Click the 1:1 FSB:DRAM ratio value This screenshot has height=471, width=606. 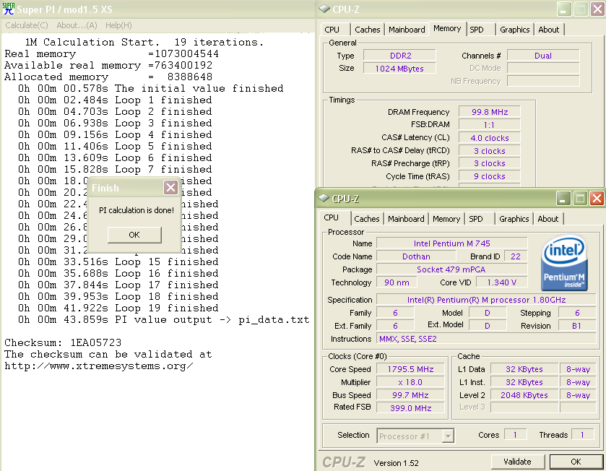coord(489,125)
